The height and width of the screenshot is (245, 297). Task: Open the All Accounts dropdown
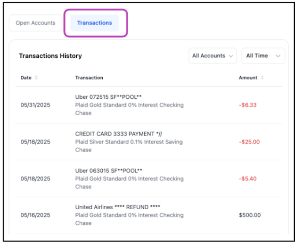point(212,56)
